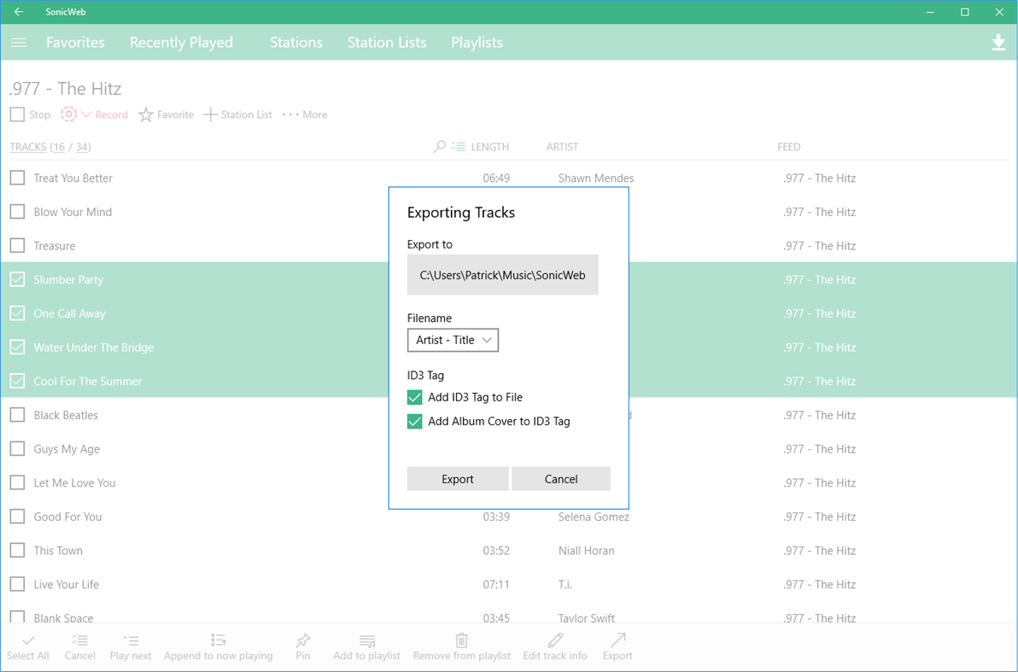This screenshot has height=672, width=1018.
Task: Expand record options chevron beside Record
Action: tap(86, 114)
